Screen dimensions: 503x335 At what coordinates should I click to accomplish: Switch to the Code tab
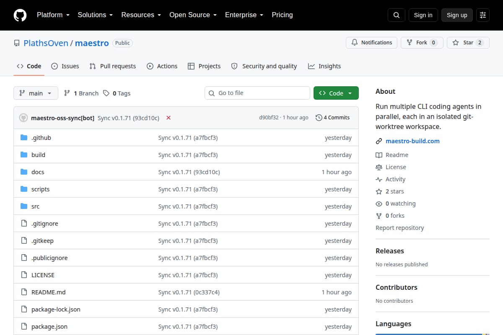(x=29, y=66)
